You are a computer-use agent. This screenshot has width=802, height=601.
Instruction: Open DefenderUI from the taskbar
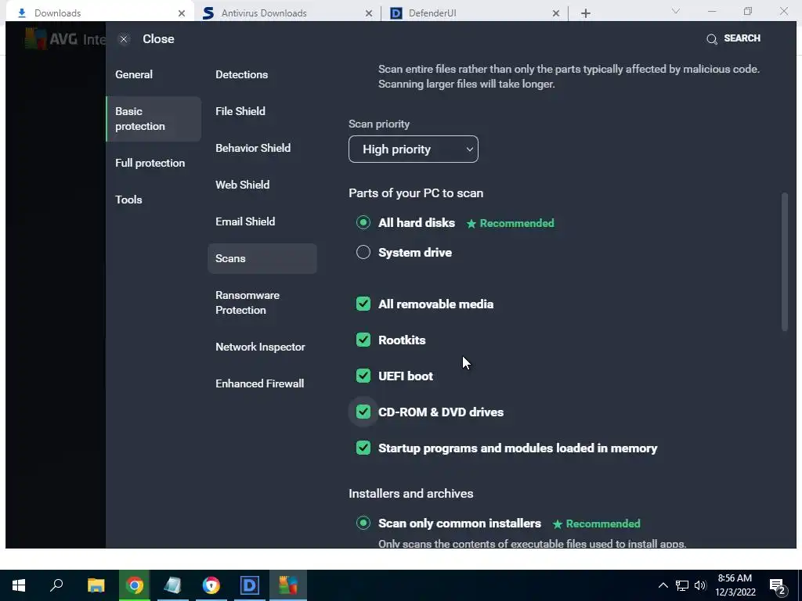tap(250, 585)
